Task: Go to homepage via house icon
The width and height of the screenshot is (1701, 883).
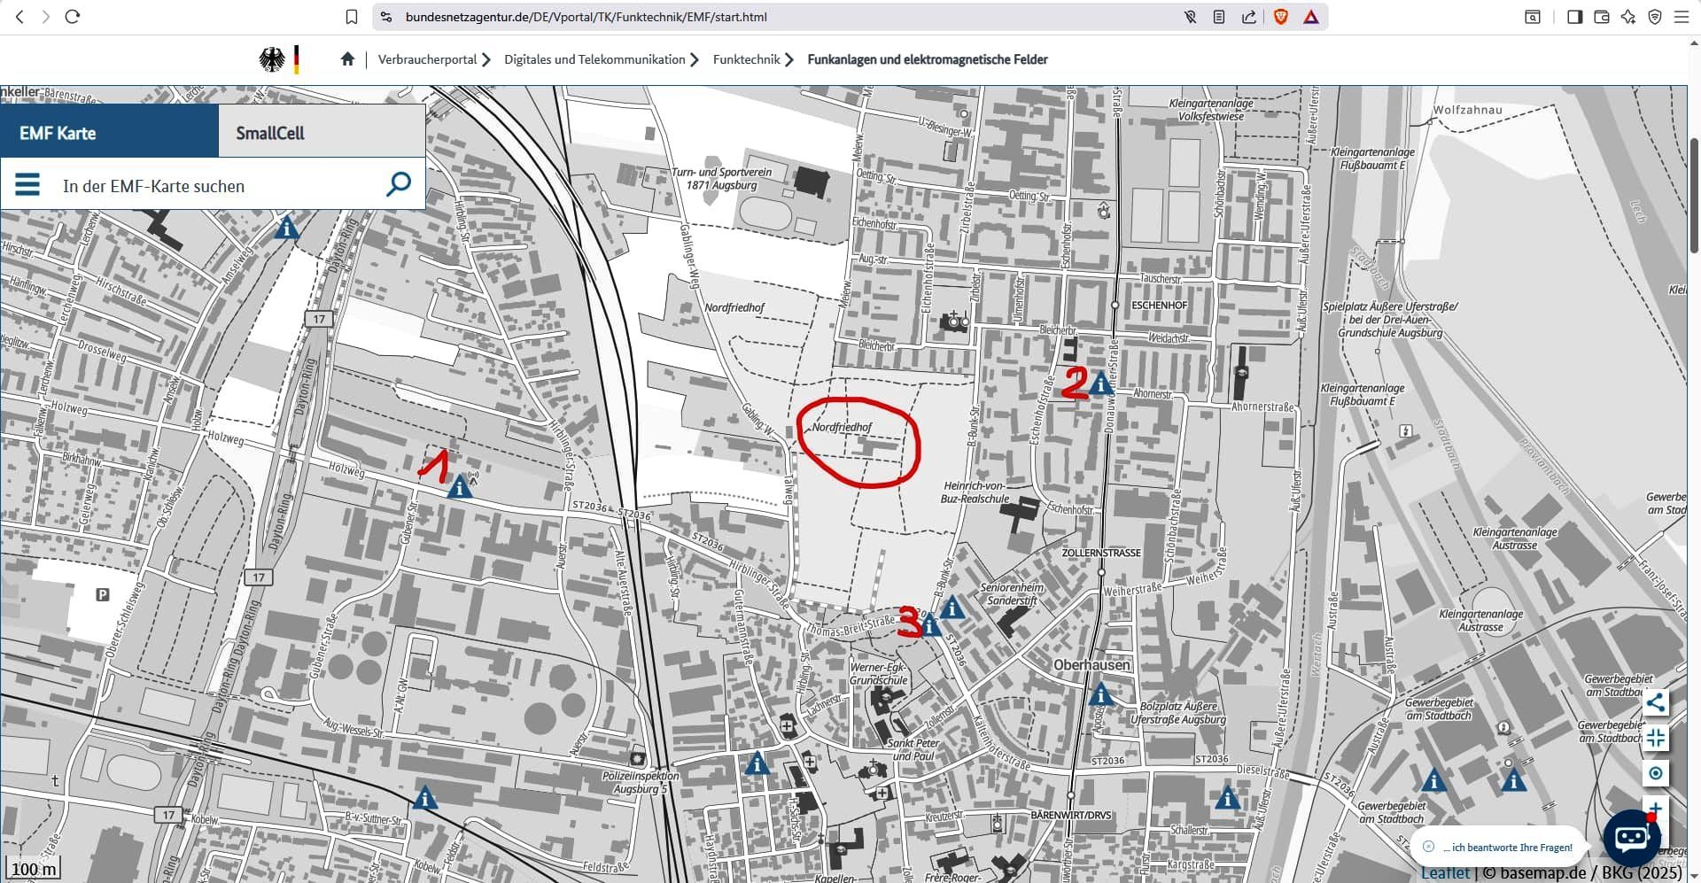Action: (347, 59)
